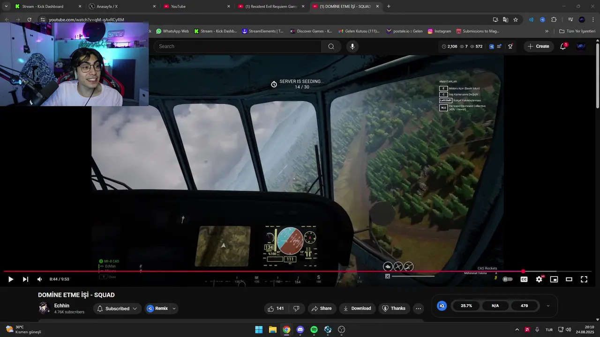Click the Download button below video

click(x=357, y=308)
